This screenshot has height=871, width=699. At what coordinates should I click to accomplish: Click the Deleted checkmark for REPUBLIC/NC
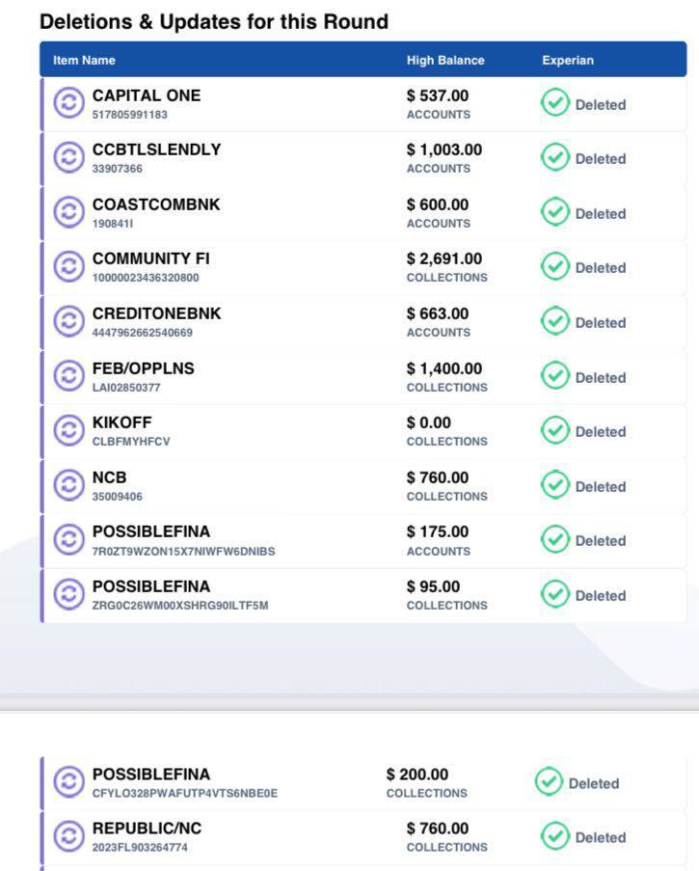[554, 836]
